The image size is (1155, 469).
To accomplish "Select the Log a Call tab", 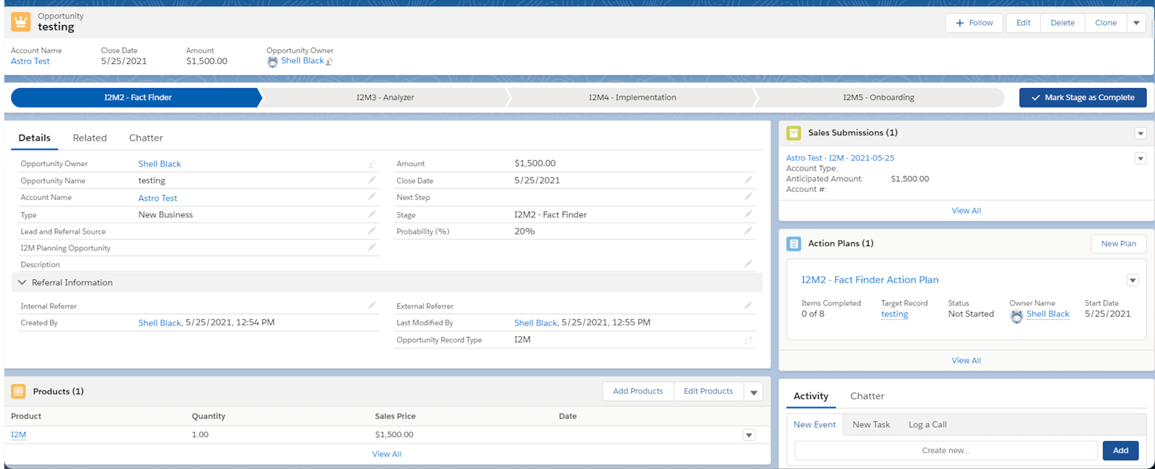I will 927,424.
